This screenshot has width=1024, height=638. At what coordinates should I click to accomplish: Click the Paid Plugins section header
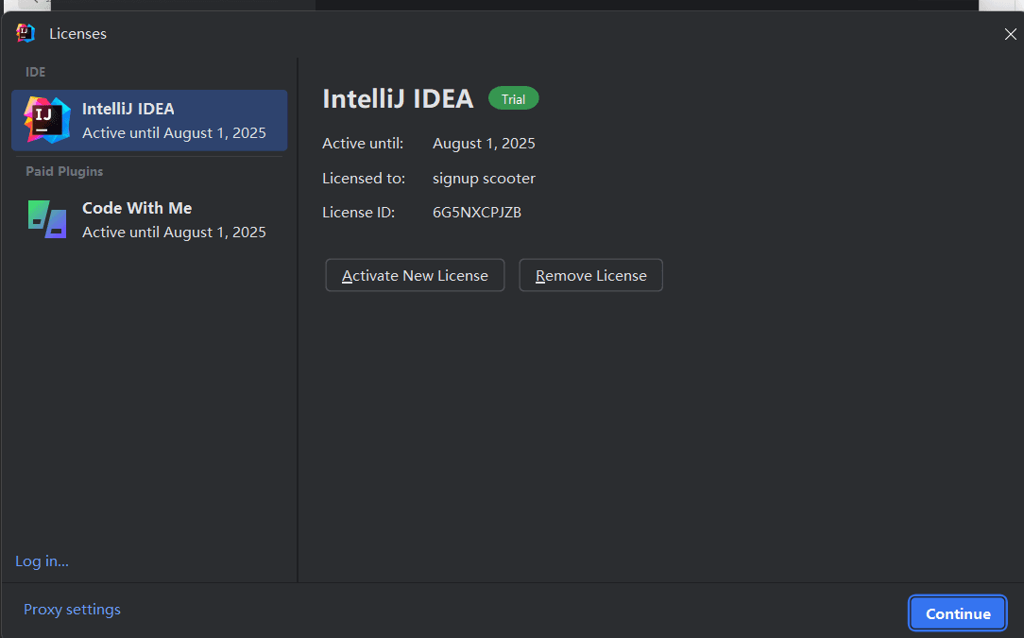[64, 171]
